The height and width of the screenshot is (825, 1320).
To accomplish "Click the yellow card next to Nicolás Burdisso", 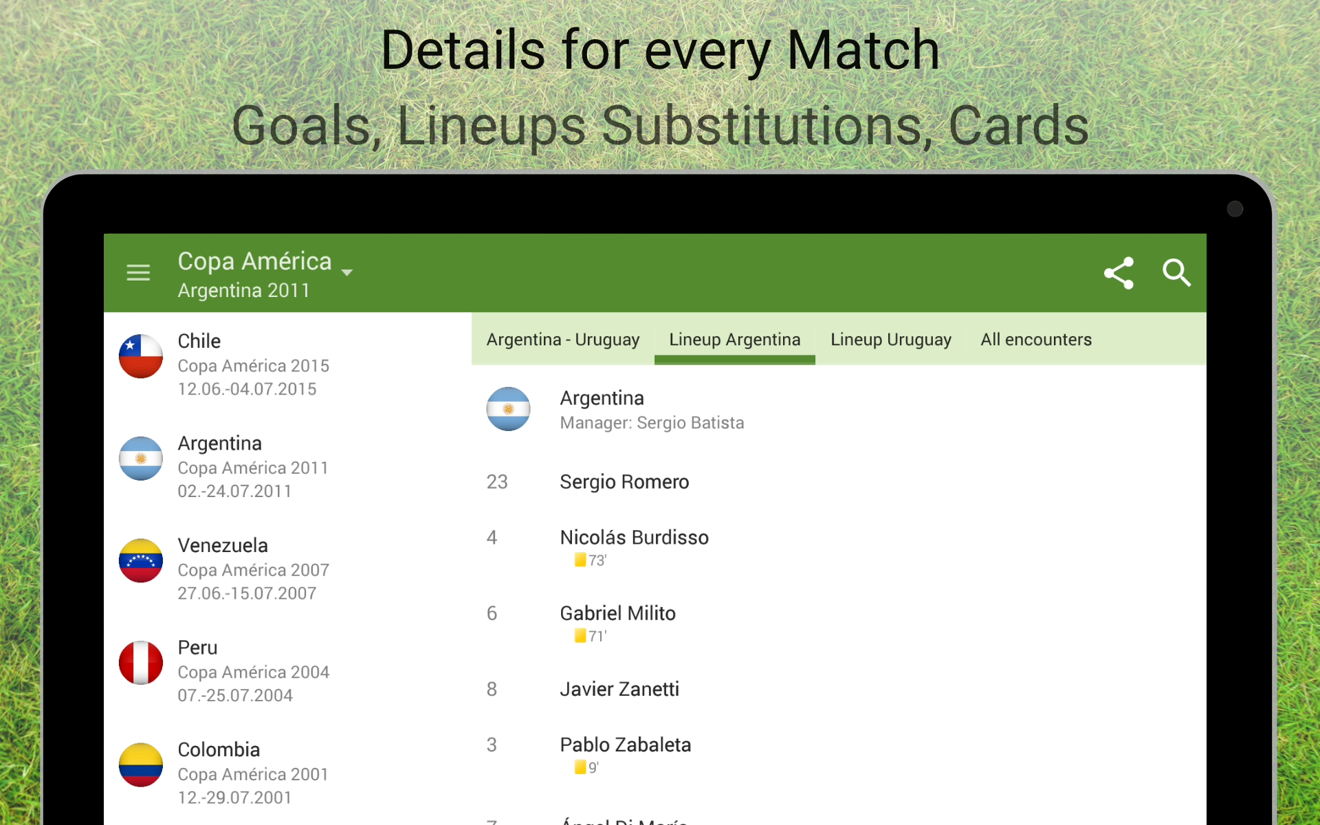I will [578, 560].
